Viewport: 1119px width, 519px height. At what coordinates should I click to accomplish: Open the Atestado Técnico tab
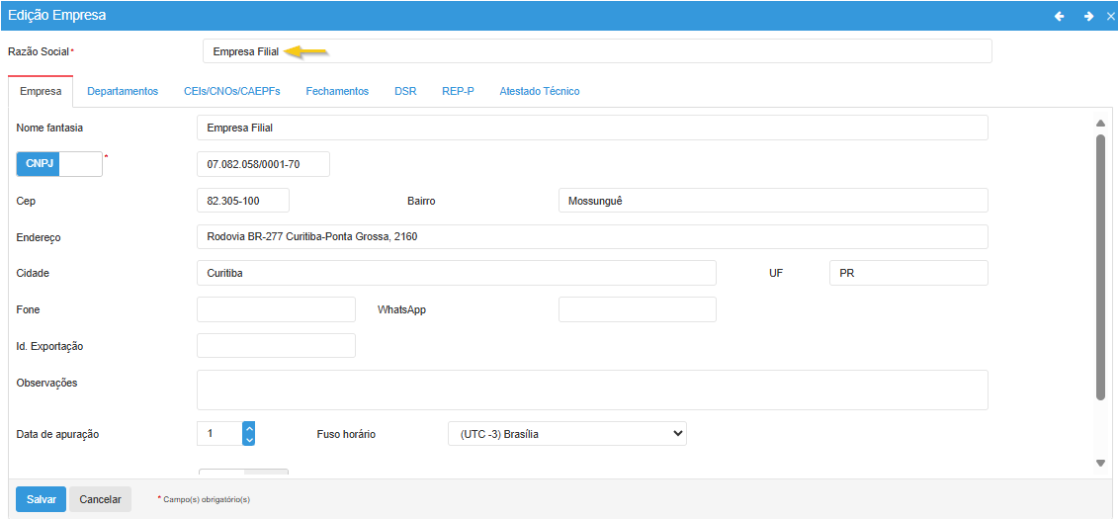click(x=539, y=91)
